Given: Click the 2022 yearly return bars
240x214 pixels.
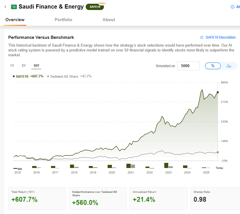Looking at the screenshot, I should click(x=150, y=167).
